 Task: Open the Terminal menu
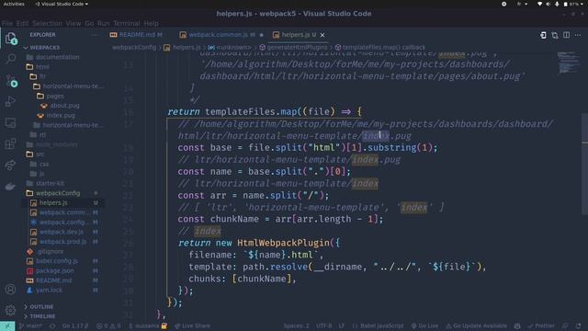[x=127, y=23]
